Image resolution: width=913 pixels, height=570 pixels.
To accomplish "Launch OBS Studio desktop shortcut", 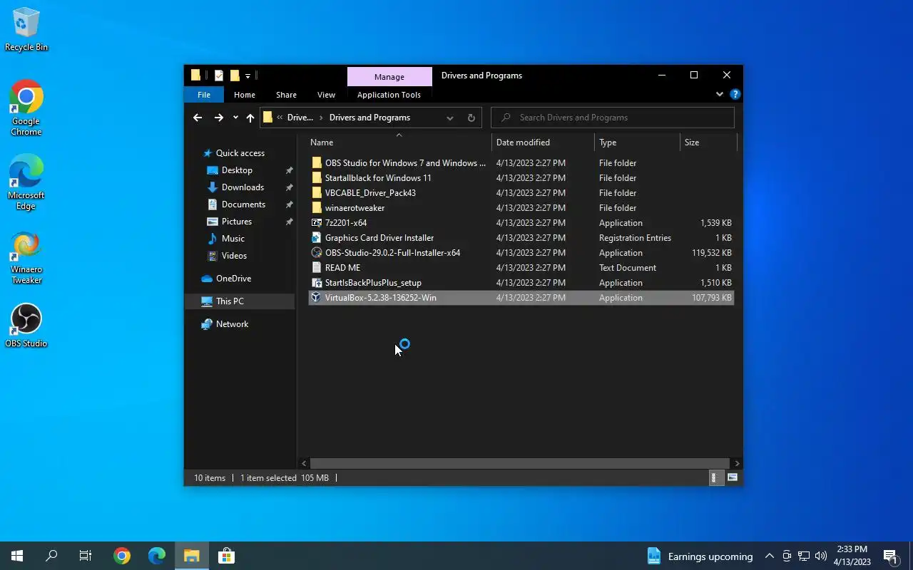I will [26, 326].
